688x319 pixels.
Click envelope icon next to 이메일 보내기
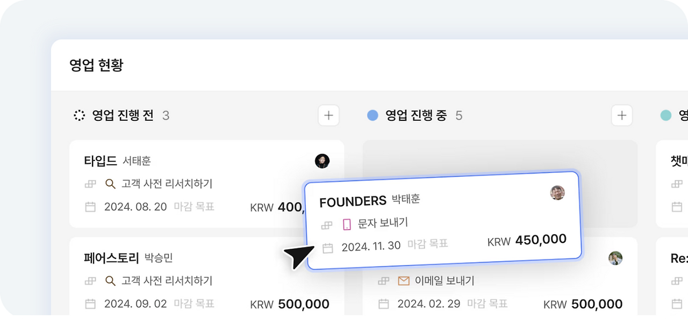[404, 280]
